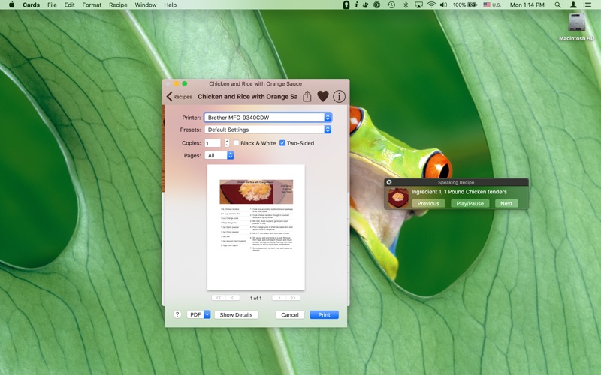Jump to last preview page button

(293, 297)
